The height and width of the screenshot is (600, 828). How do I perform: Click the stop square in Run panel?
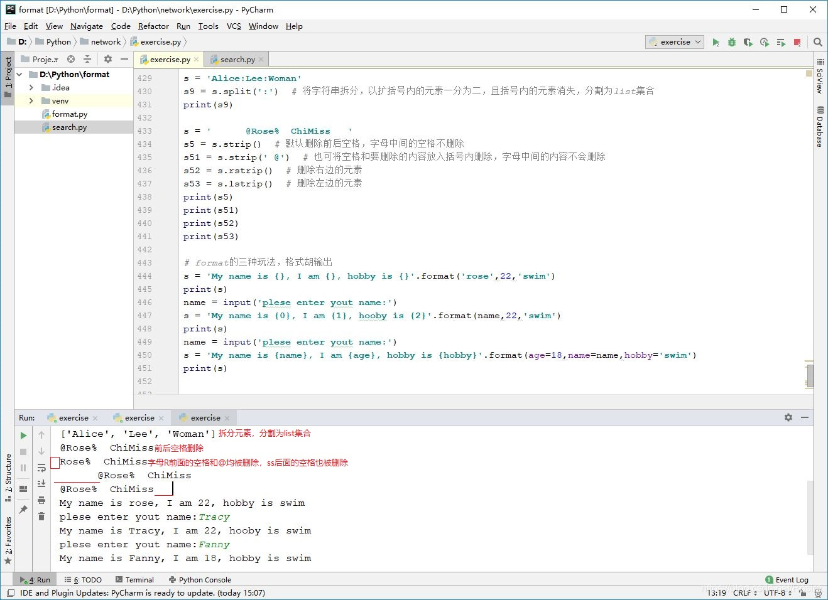pos(23,451)
